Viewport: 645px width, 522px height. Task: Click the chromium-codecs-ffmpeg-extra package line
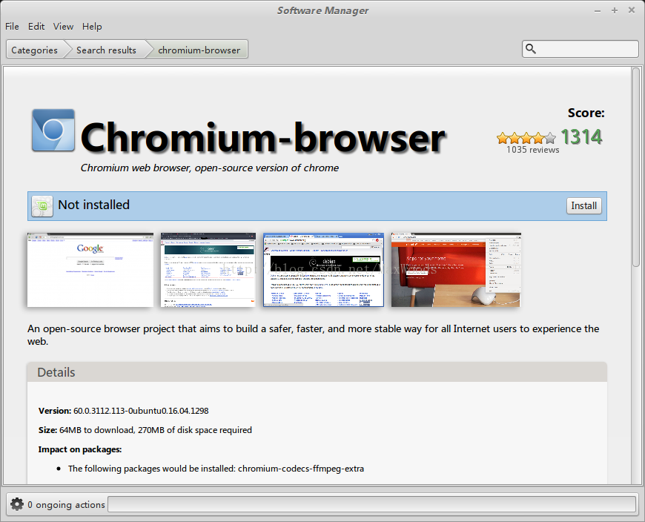pos(216,469)
